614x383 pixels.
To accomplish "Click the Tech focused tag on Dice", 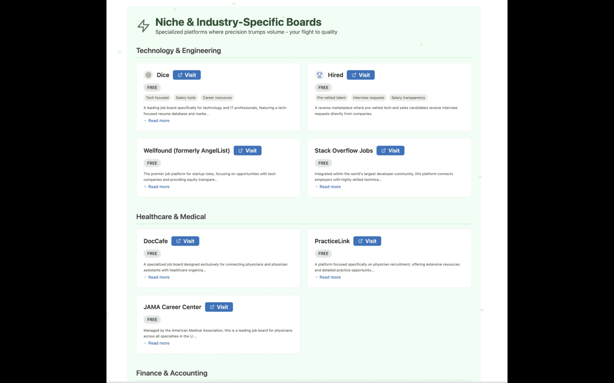I will (x=157, y=98).
